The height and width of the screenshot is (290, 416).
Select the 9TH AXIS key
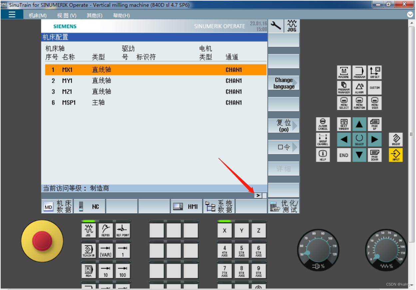[x=258, y=271]
